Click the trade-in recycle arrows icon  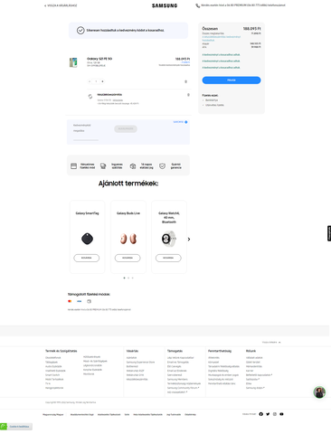click(x=90, y=97)
